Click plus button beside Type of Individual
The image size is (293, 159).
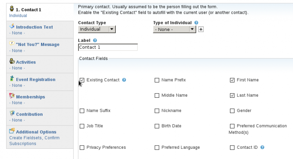click(201, 30)
